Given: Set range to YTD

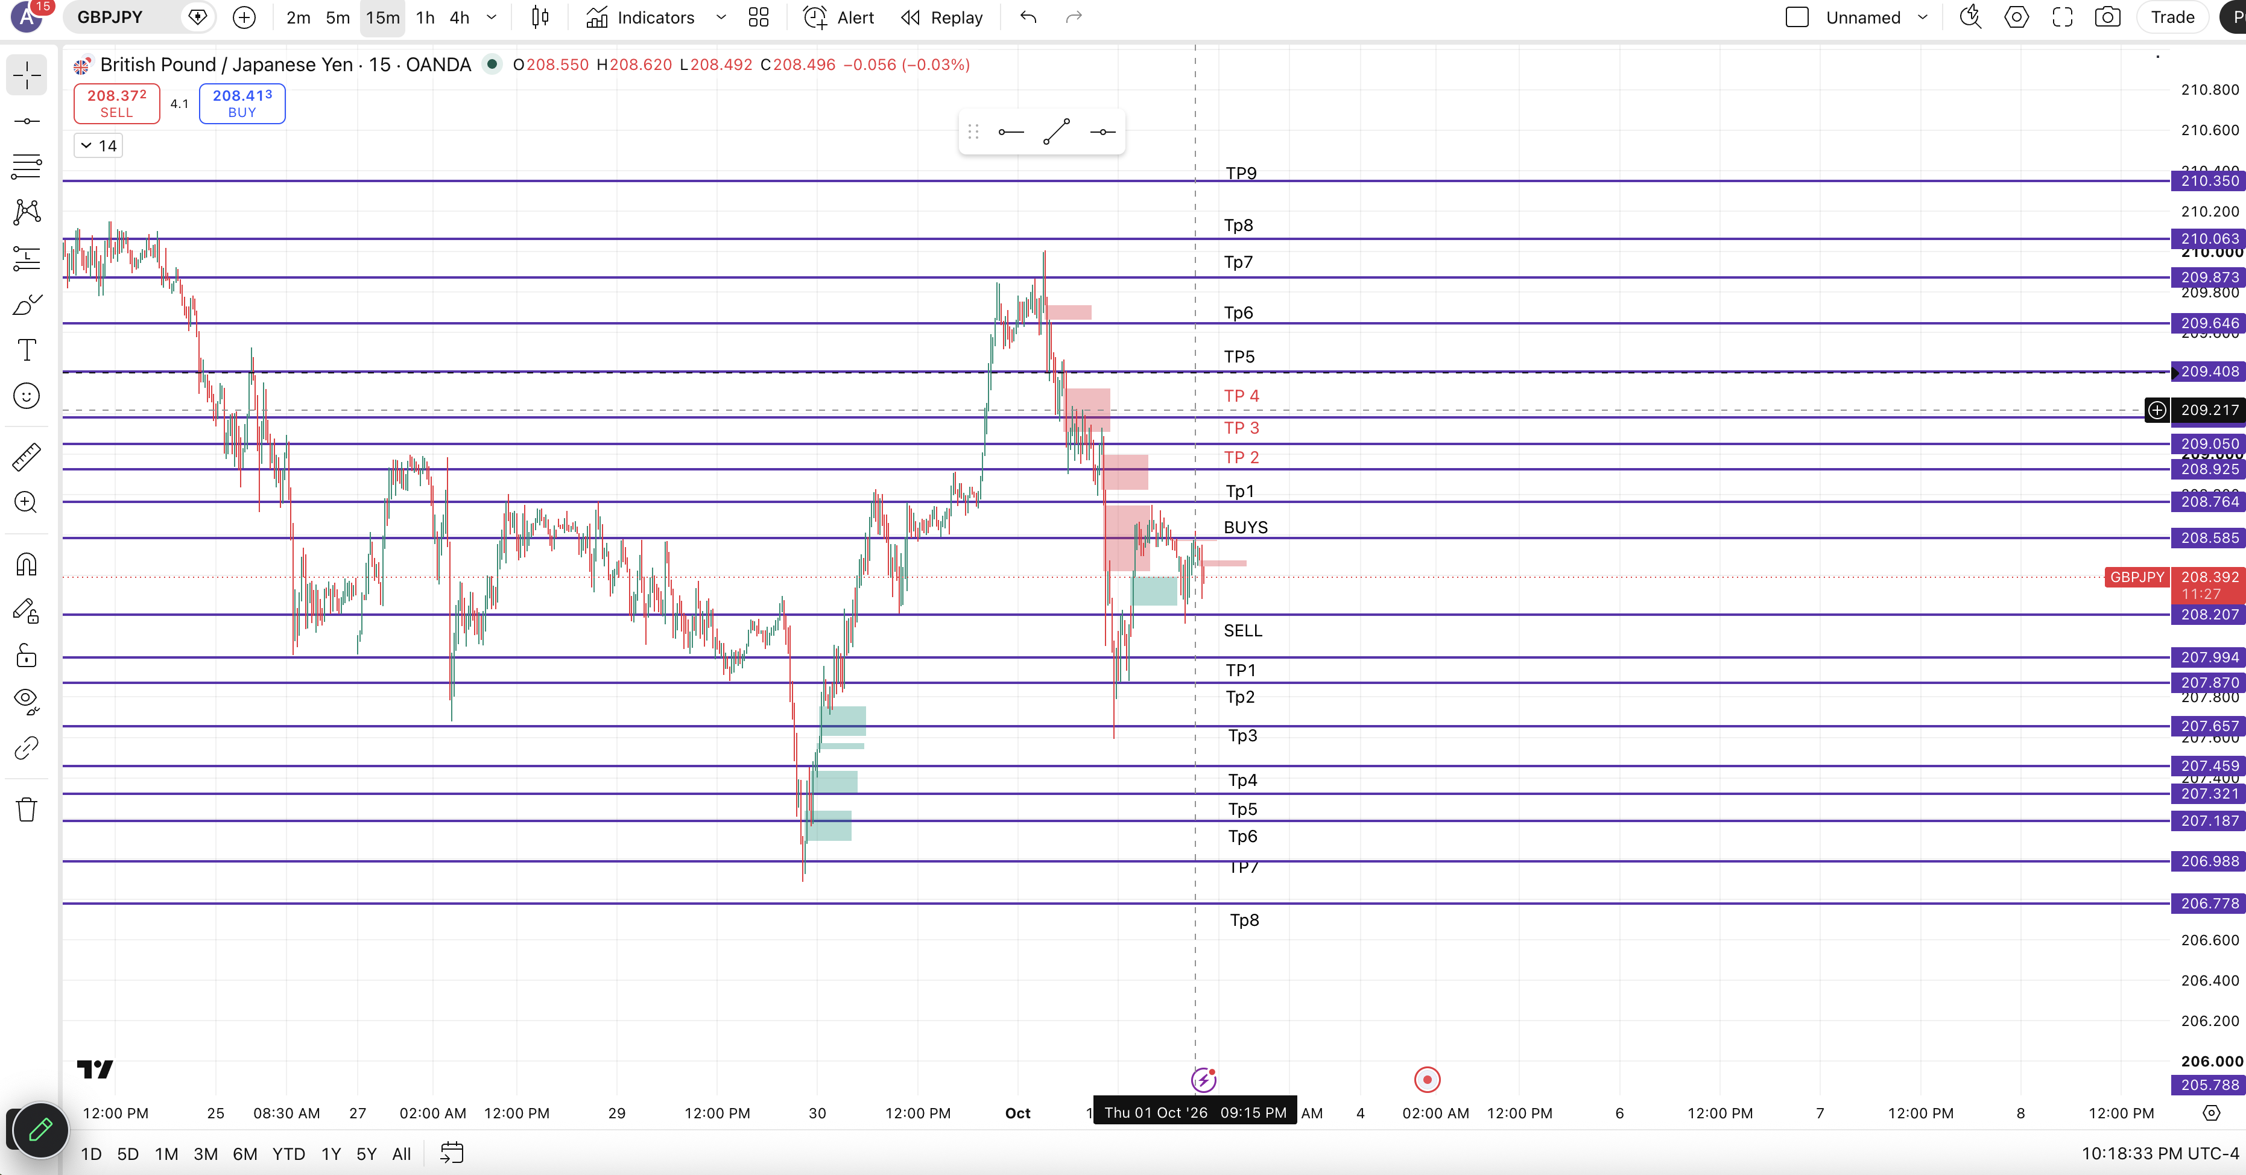Looking at the screenshot, I should 289,1154.
